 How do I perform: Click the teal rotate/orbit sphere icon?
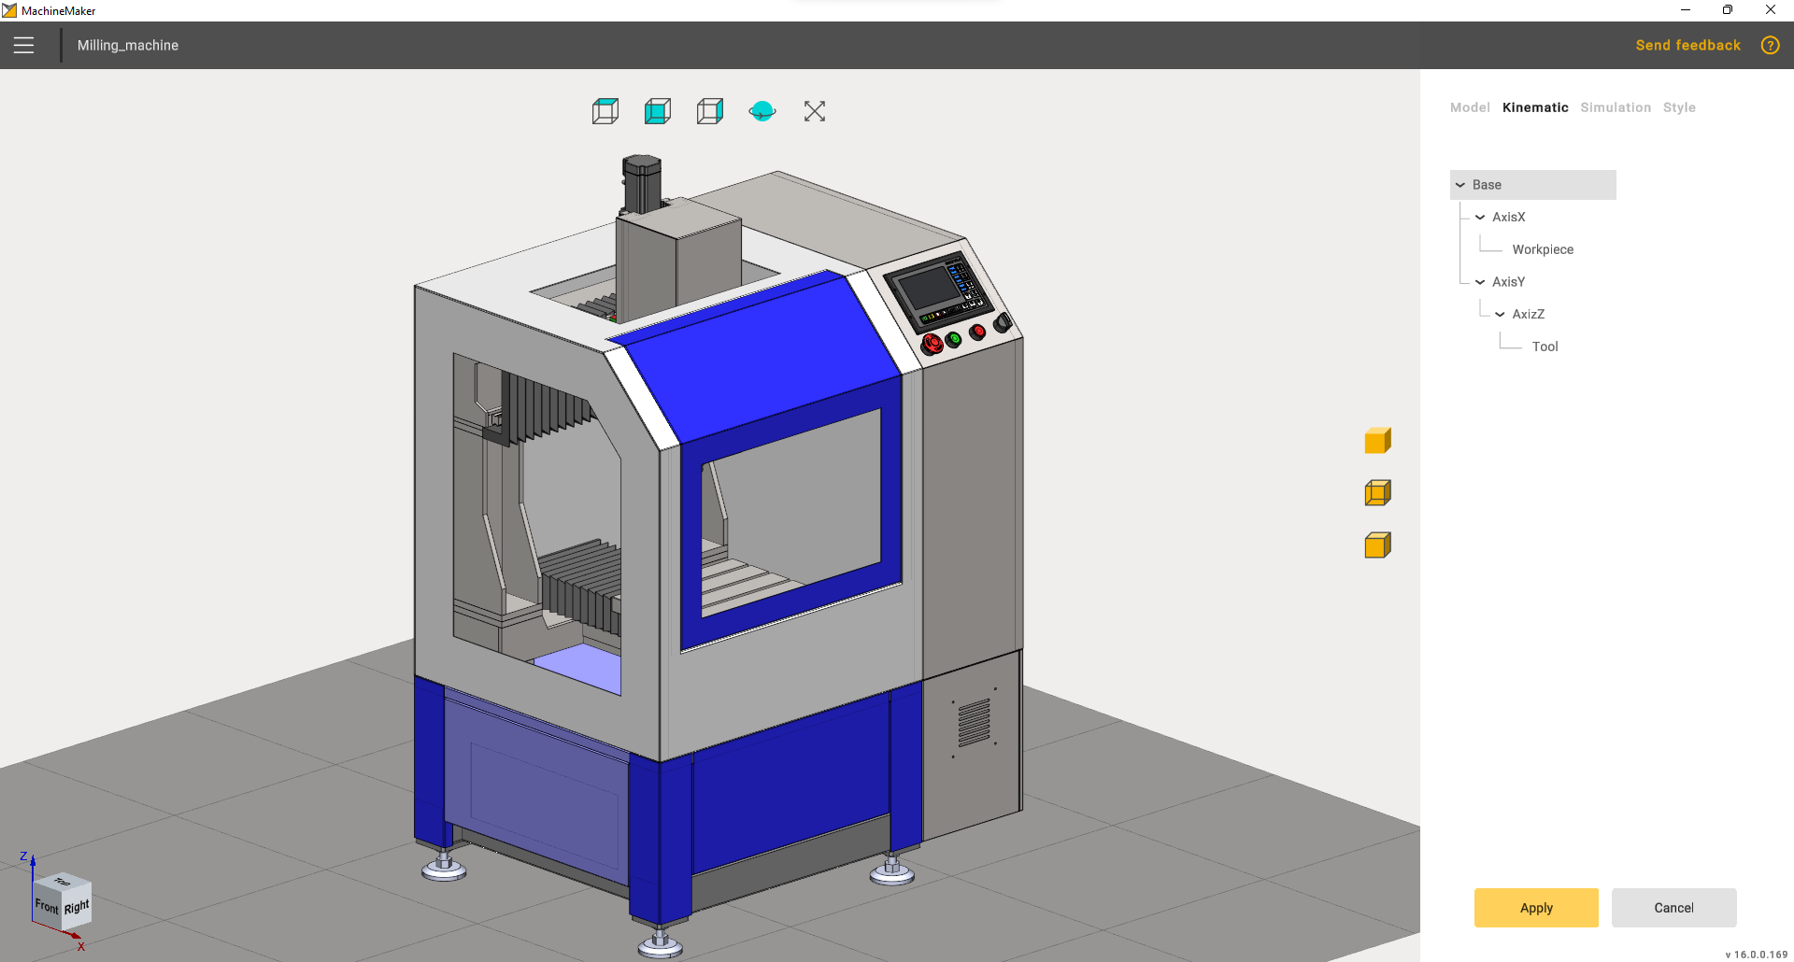762,111
